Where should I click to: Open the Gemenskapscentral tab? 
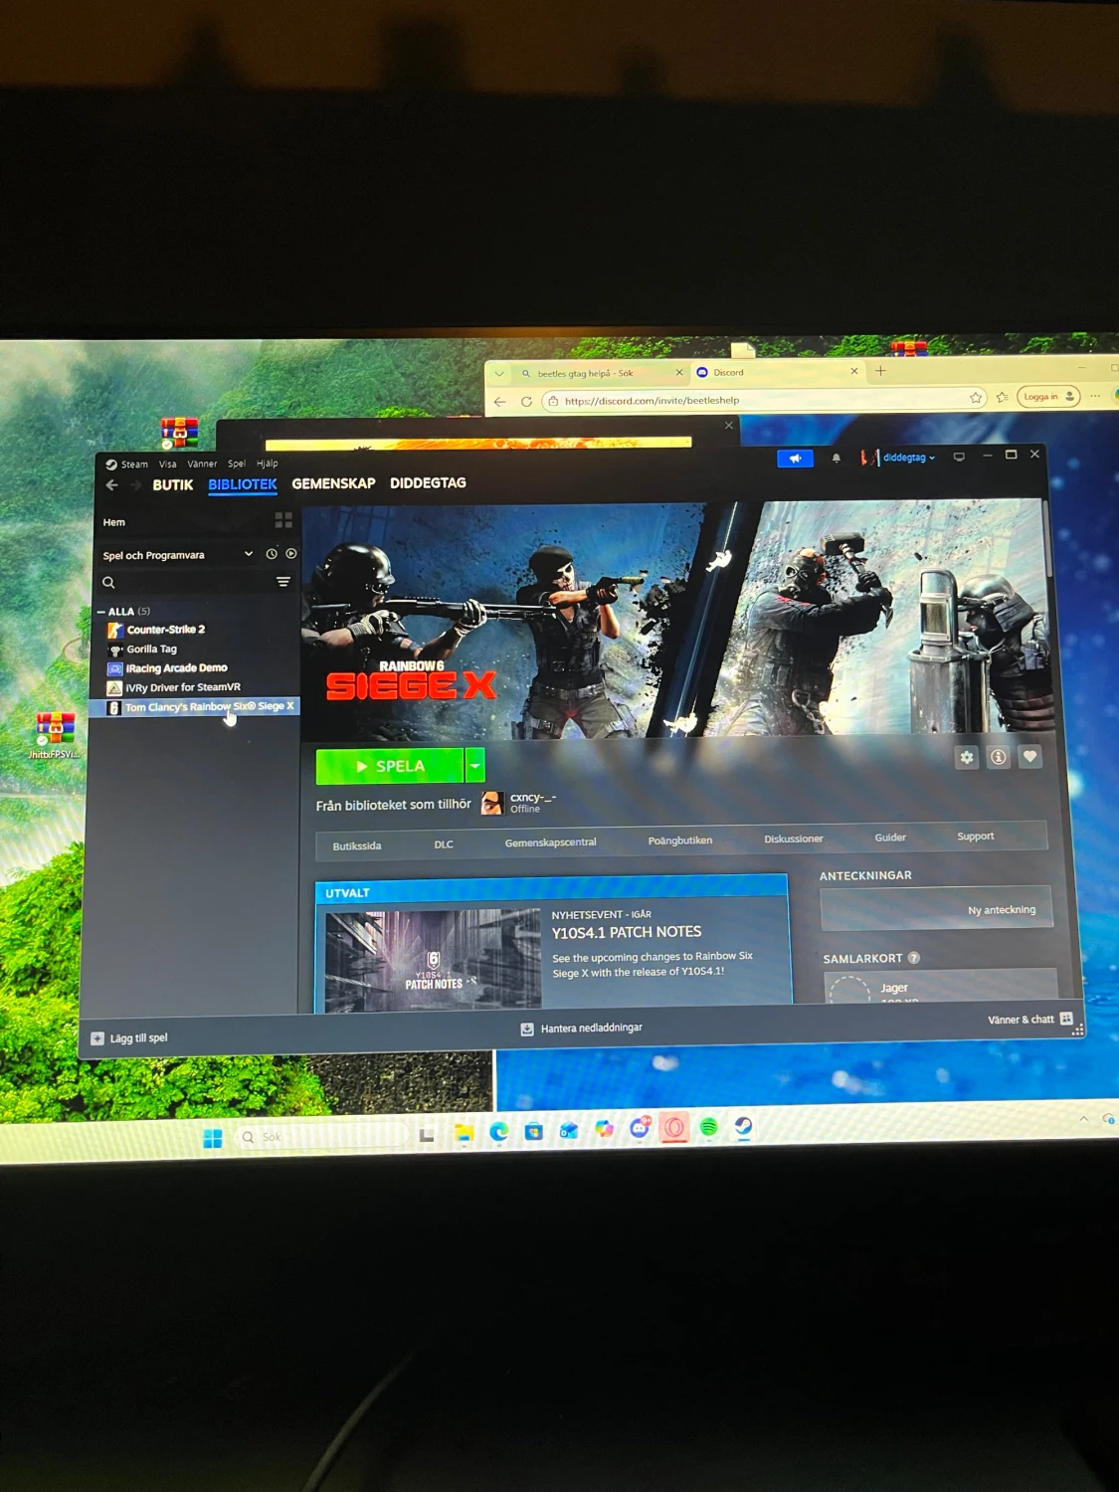[550, 841]
